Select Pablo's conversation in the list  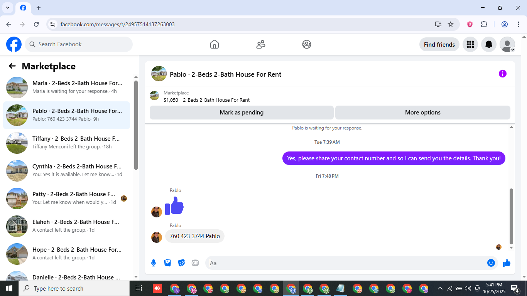click(x=66, y=115)
